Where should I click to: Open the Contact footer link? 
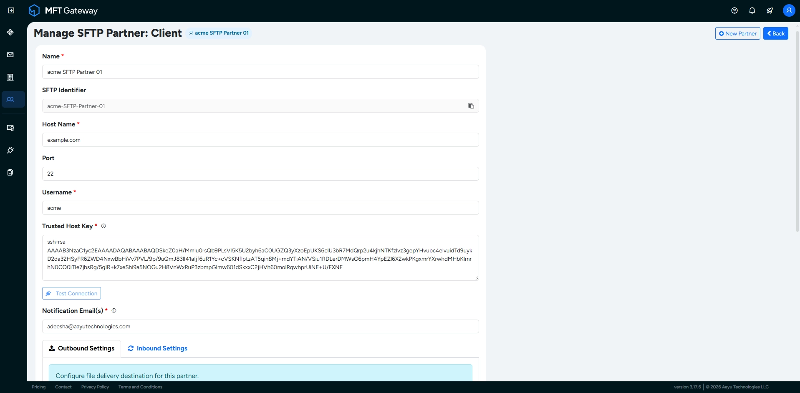63,387
